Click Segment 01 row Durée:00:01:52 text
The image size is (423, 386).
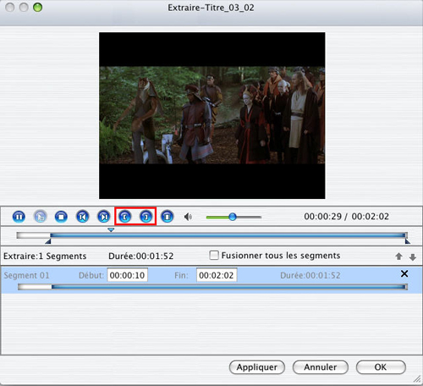(x=310, y=275)
